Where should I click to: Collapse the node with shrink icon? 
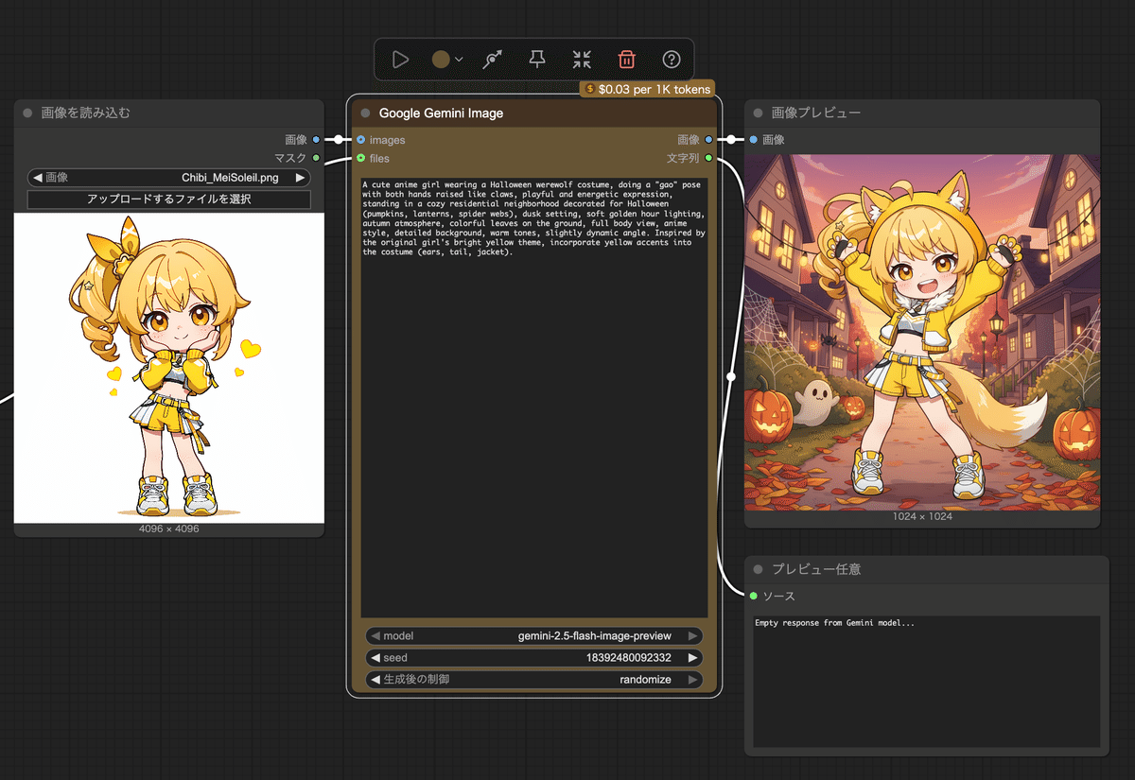pos(582,60)
